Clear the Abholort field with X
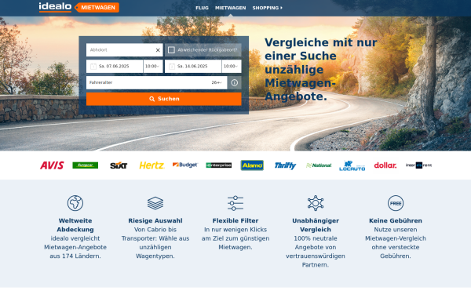The width and height of the screenshot is (471, 294). (158, 50)
